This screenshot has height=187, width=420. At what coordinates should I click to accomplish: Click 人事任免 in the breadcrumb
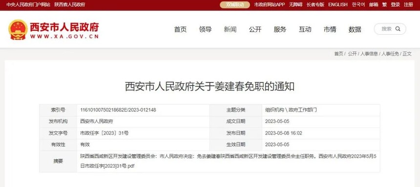tap(390, 54)
